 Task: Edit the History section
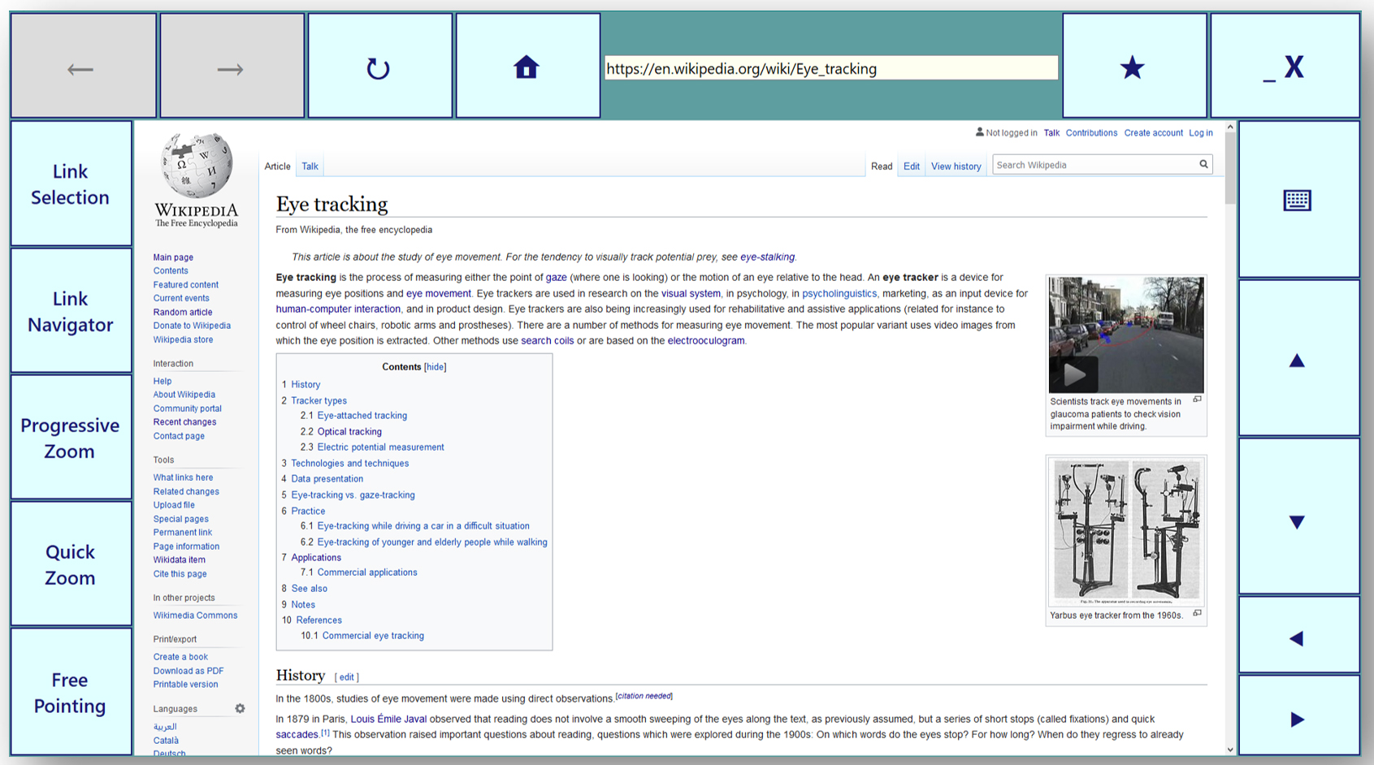pos(347,677)
